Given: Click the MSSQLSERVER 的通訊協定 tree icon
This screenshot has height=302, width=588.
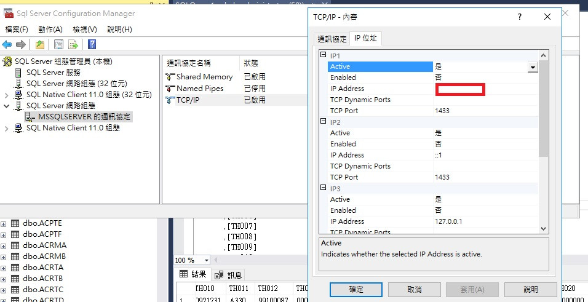Looking at the screenshot, I should pos(30,117).
